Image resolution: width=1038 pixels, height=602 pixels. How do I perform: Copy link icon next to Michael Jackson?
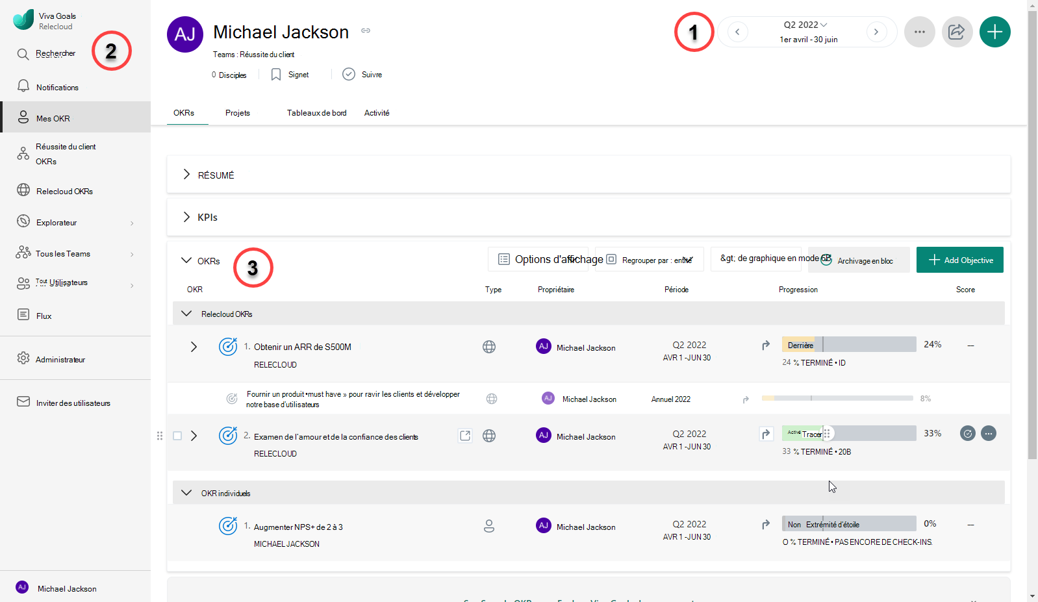click(366, 31)
